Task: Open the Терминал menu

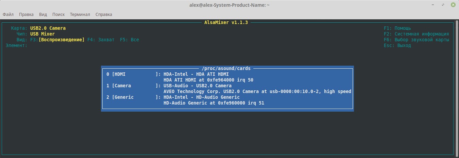Action: pyautogui.click(x=80, y=15)
